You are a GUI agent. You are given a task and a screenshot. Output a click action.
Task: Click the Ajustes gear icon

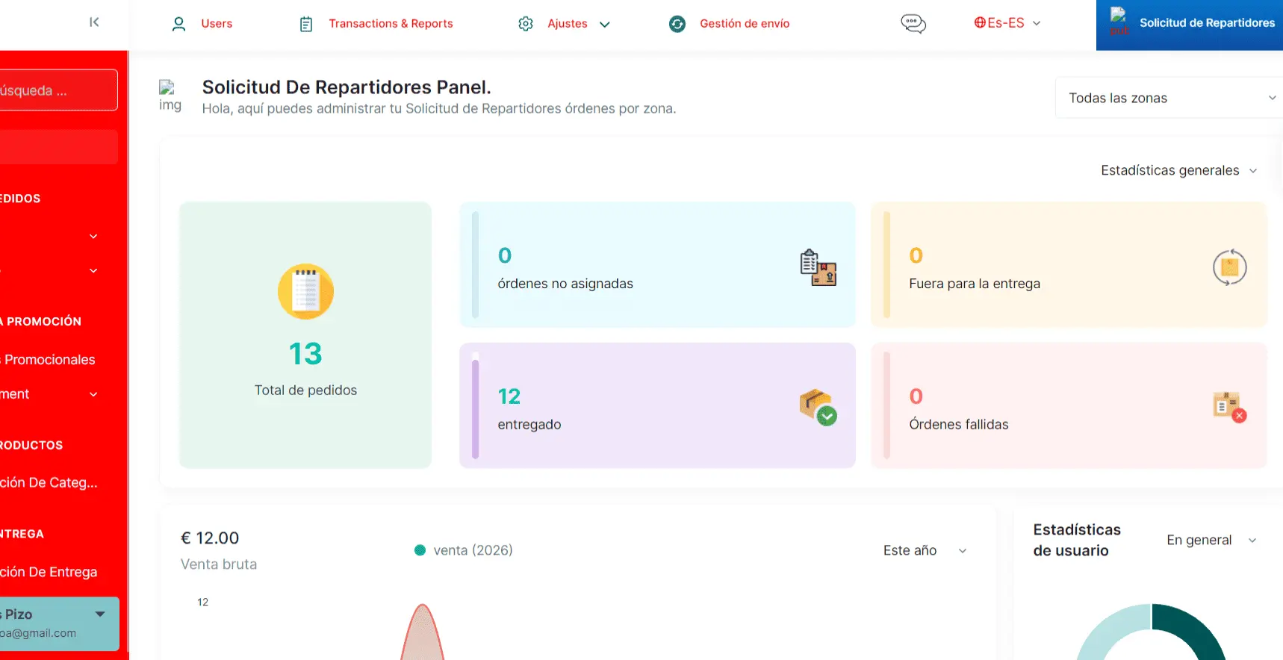coord(526,24)
